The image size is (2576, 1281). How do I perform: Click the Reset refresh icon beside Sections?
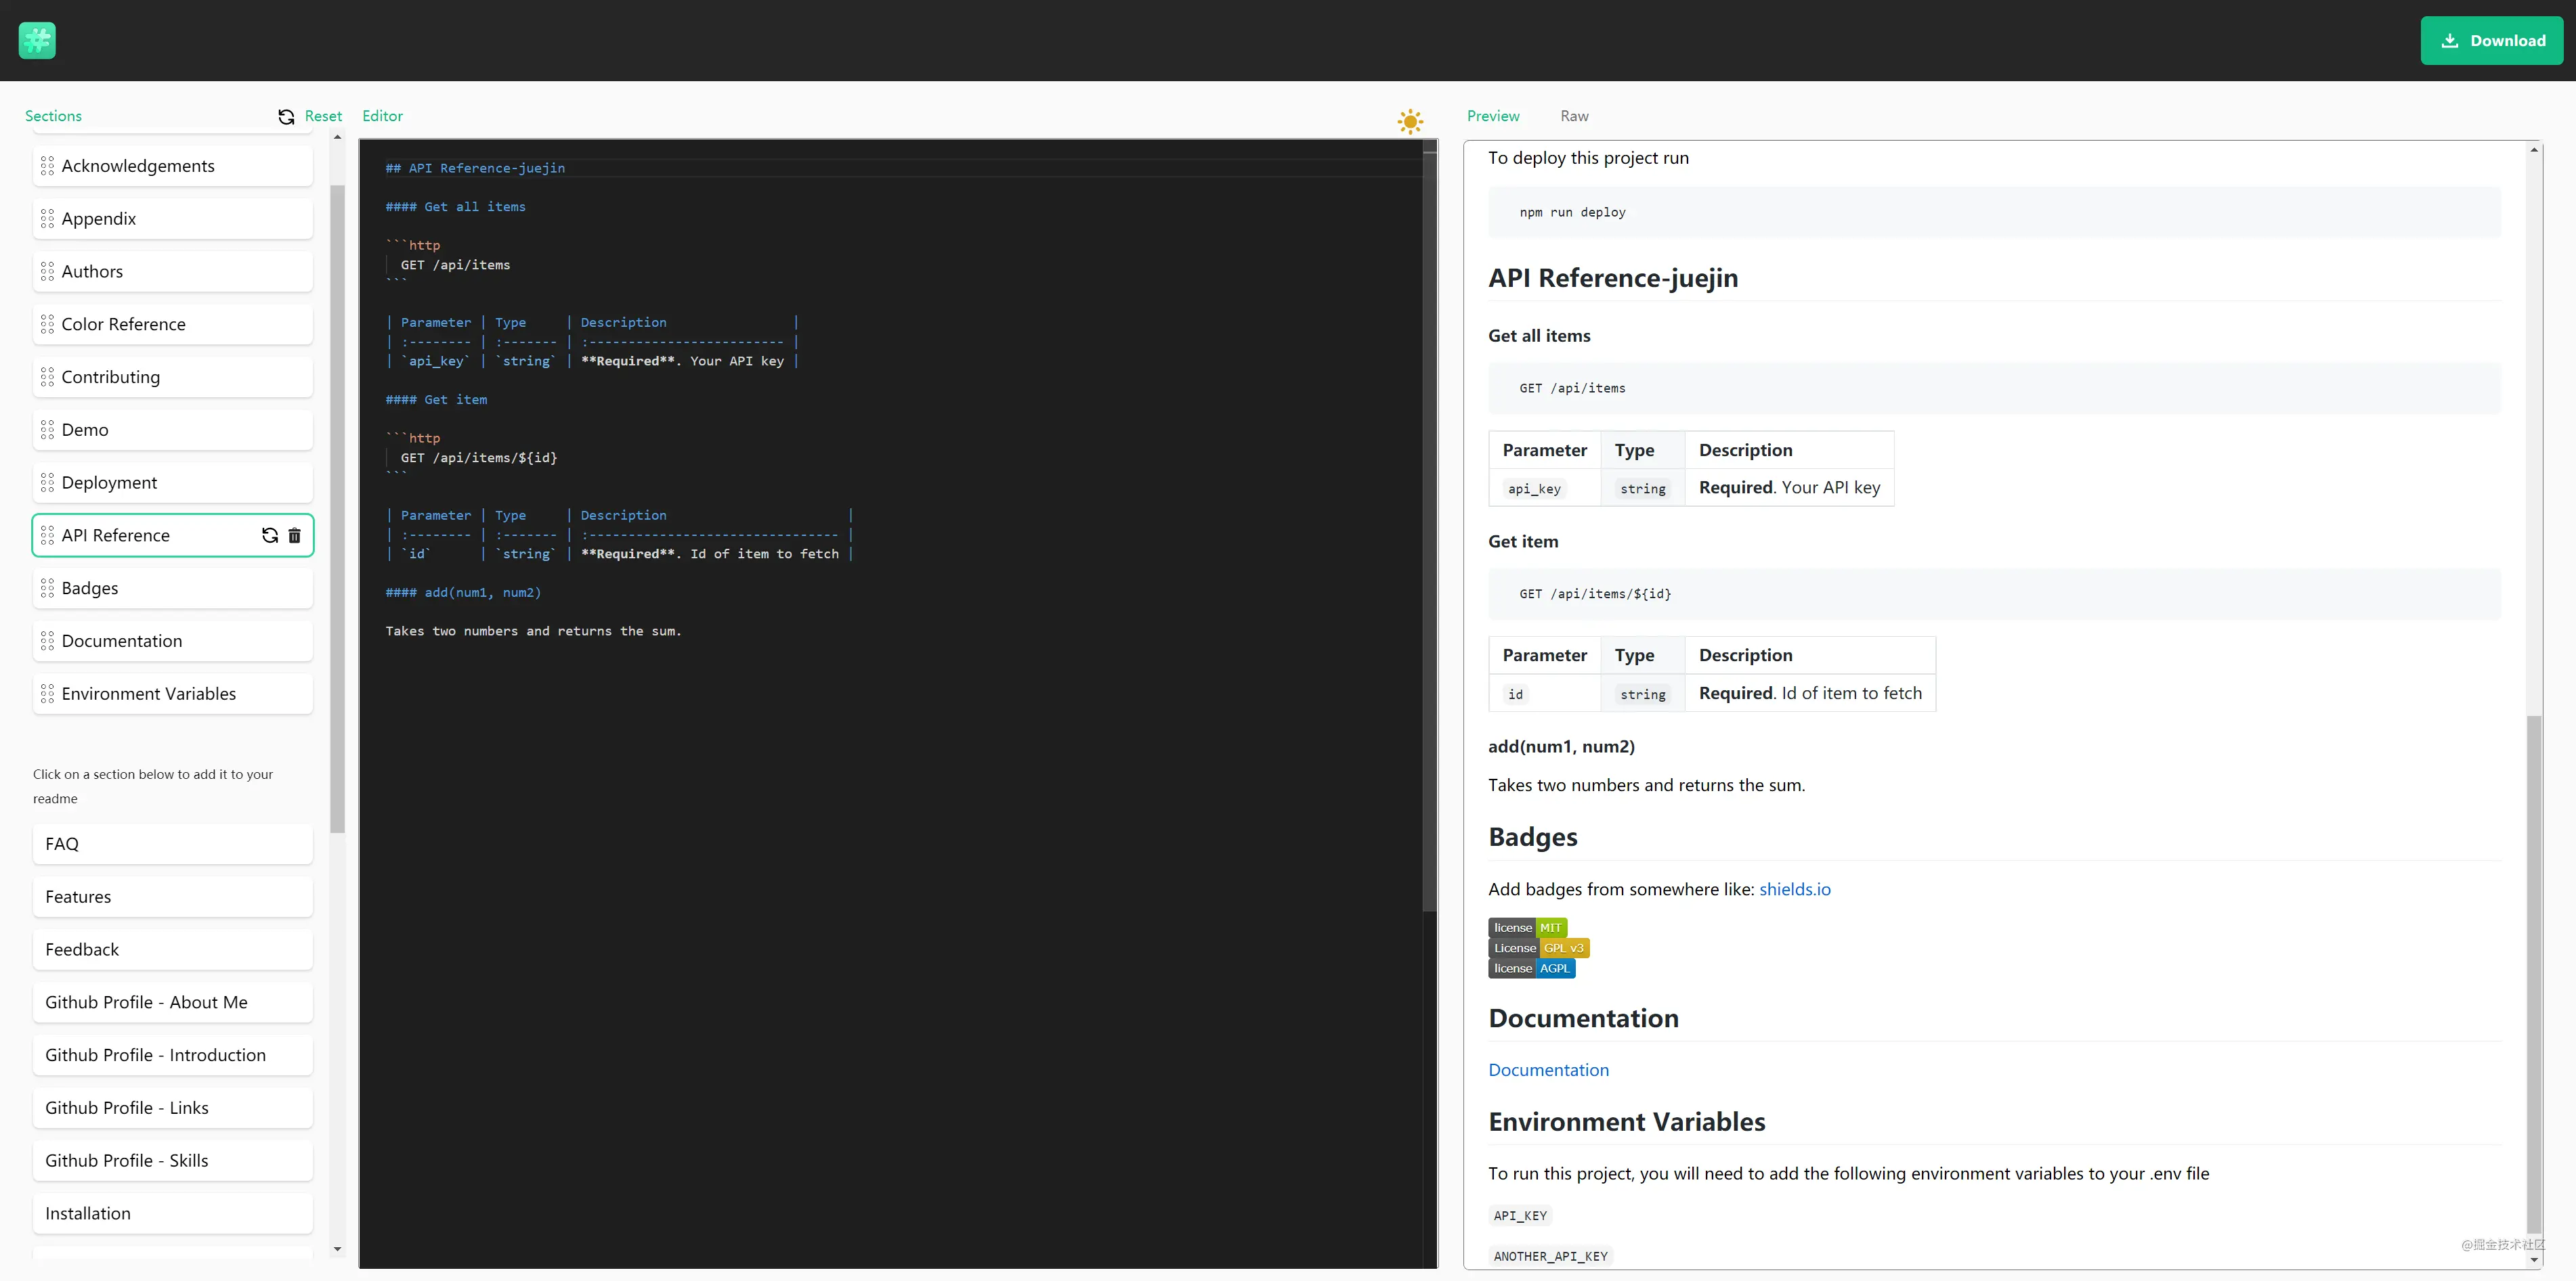pyautogui.click(x=286, y=117)
